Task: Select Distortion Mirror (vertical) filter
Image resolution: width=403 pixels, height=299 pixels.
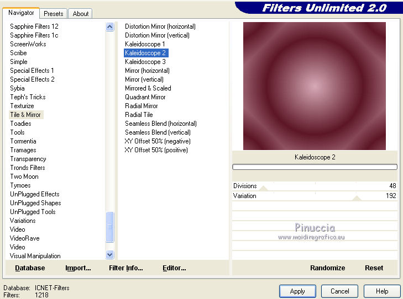Action: pyautogui.click(x=157, y=35)
